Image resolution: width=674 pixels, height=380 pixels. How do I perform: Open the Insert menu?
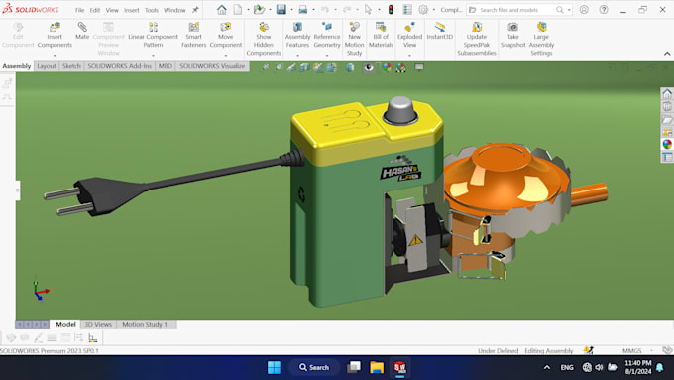[132, 10]
